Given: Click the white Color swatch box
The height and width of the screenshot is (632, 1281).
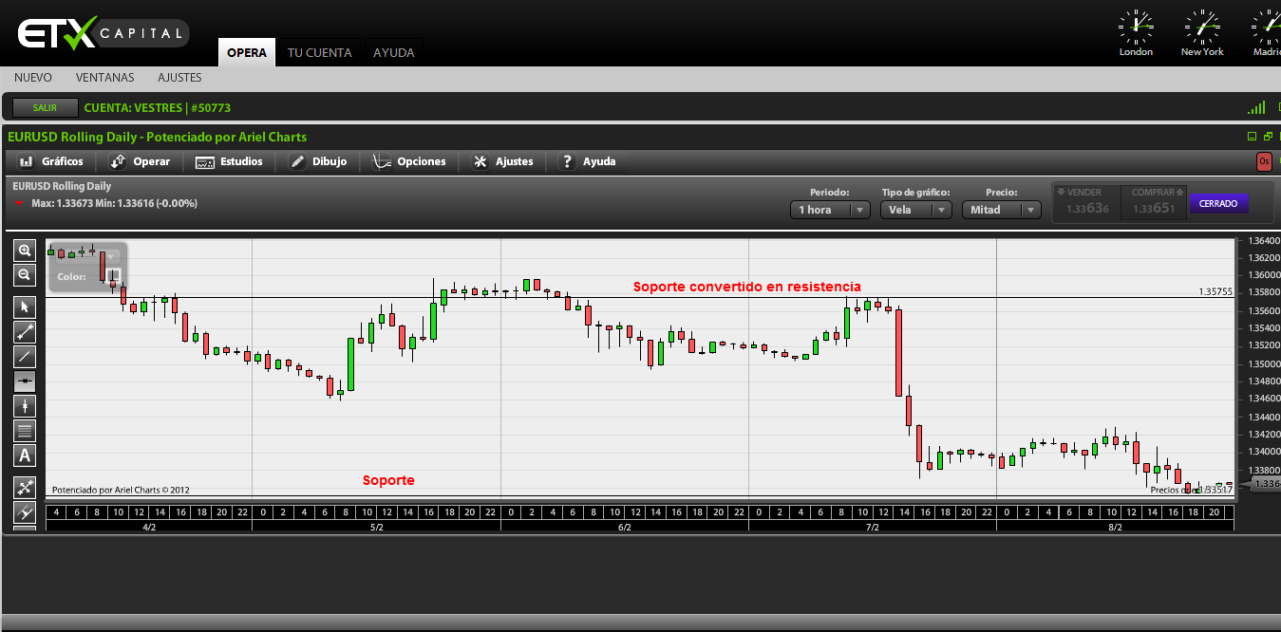Looking at the screenshot, I should tap(113, 276).
